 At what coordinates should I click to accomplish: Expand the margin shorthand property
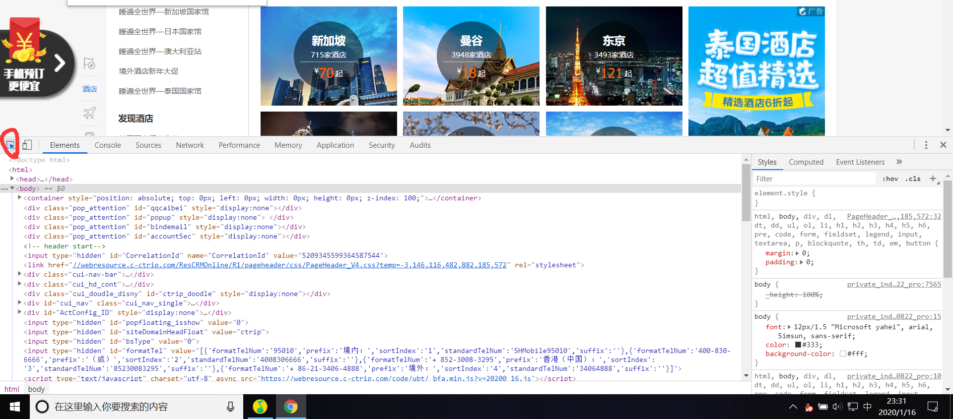tap(798, 253)
